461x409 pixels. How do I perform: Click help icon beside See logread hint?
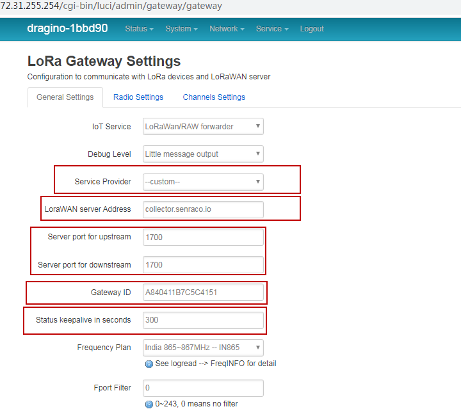pos(149,364)
